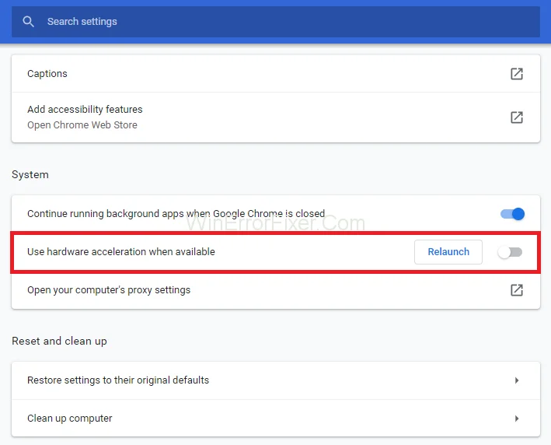Viewport: 551px width, 445px height.
Task: Click Continue running background apps label
Action: pyautogui.click(x=176, y=214)
